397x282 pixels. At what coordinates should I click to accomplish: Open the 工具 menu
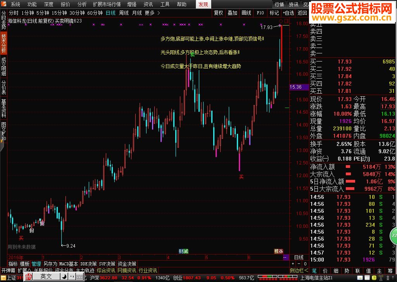(165, 4)
